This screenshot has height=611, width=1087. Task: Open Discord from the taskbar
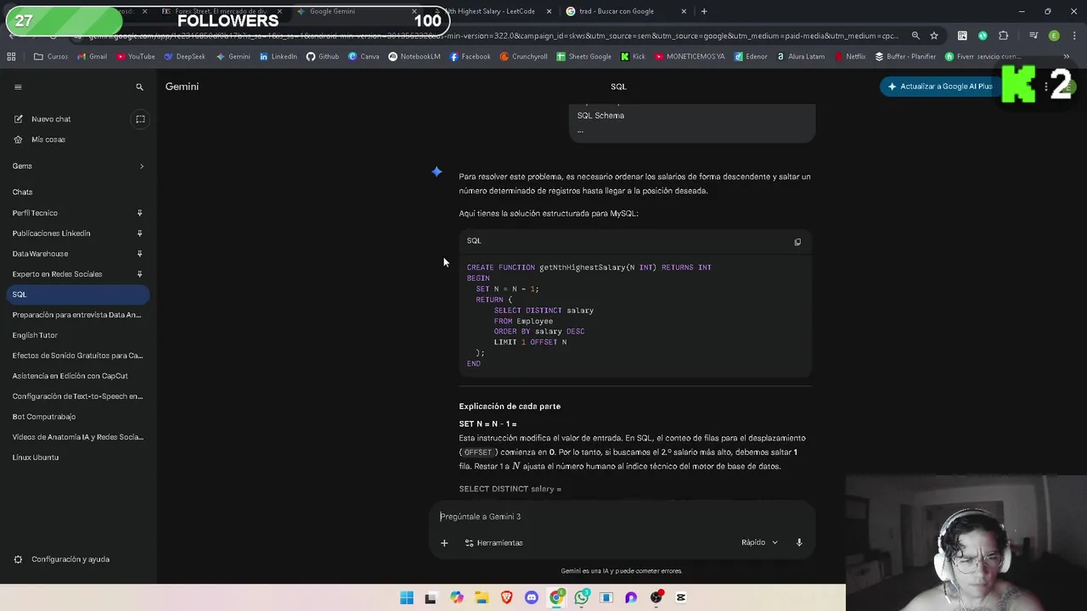(532, 597)
